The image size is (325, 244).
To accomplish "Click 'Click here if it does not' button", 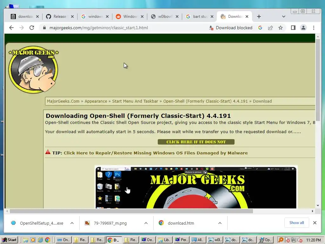I will tap(196, 142).
